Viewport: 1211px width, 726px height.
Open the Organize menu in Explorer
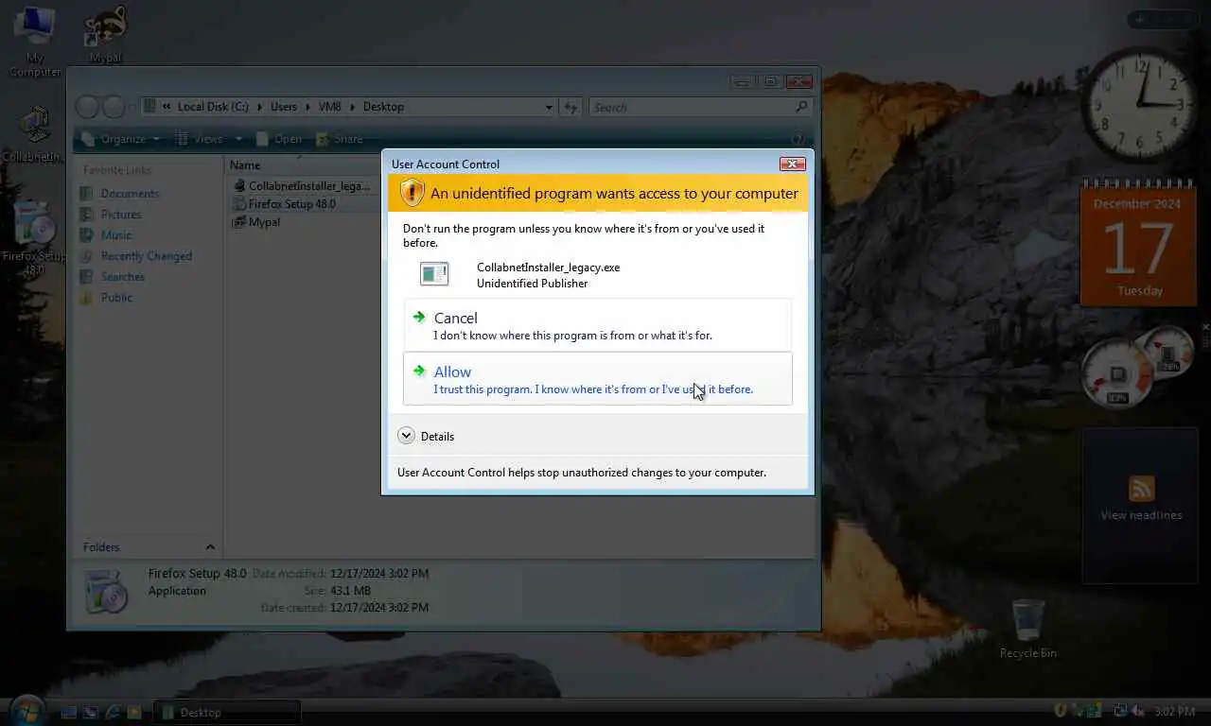pyautogui.click(x=121, y=139)
